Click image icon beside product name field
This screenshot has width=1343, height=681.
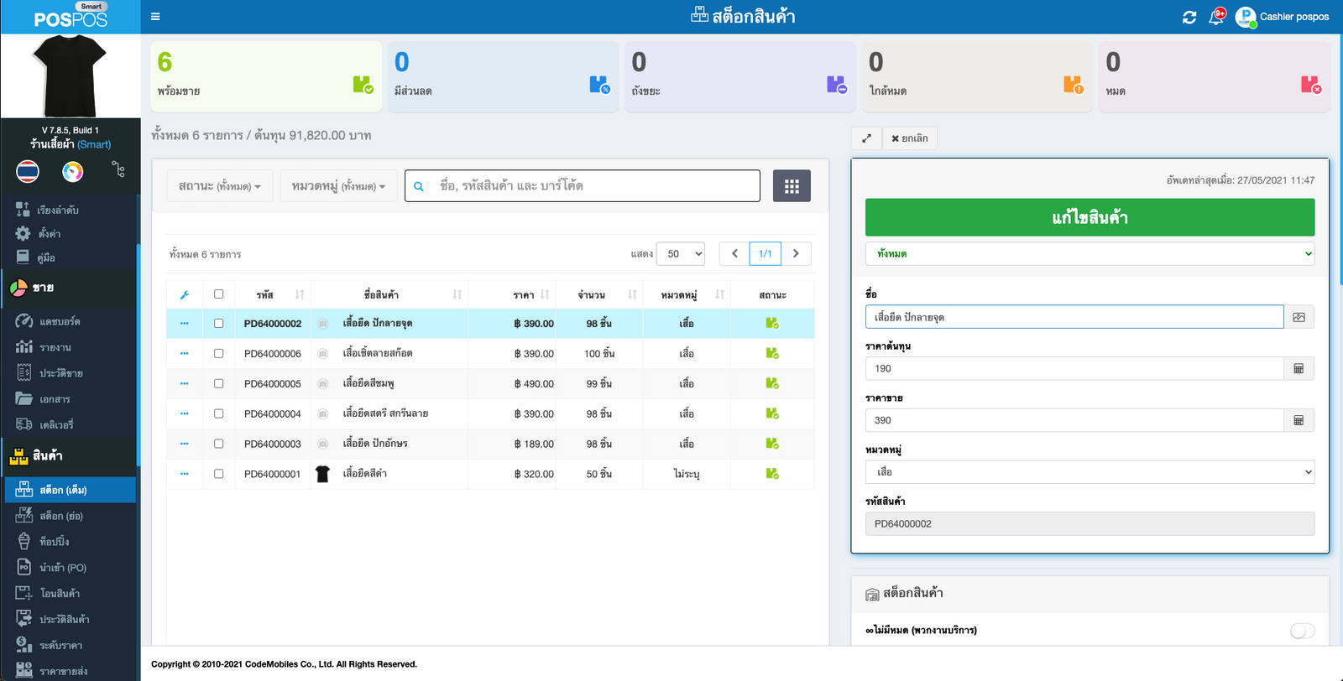[1299, 317]
